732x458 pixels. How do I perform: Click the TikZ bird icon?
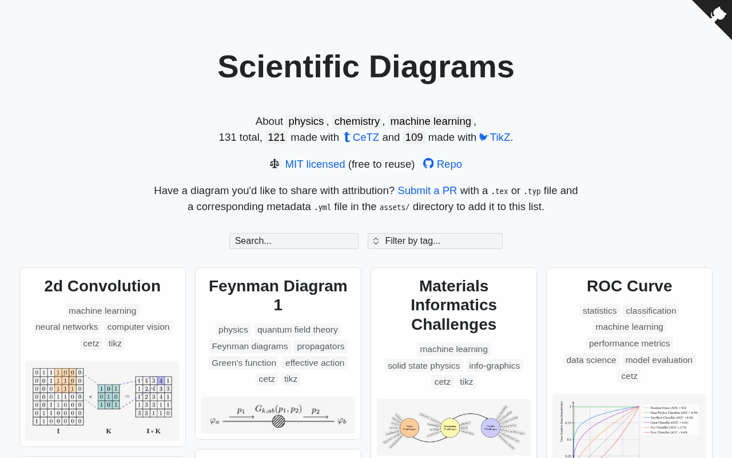tap(483, 137)
